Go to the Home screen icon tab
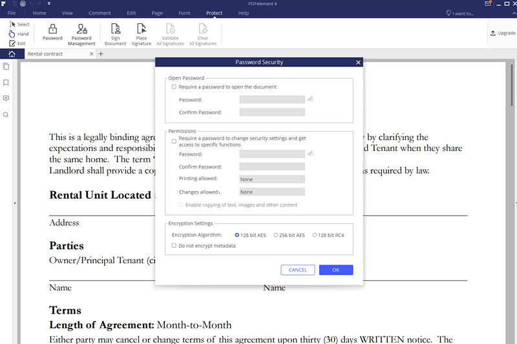The image size is (517, 344). [12, 54]
